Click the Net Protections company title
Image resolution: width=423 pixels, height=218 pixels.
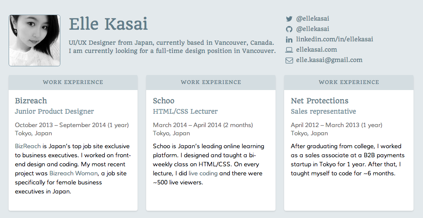[320, 101]
